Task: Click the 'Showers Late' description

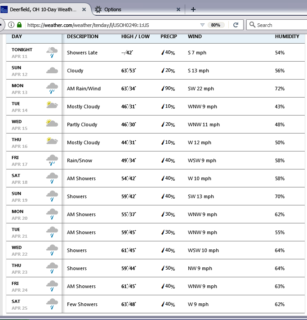Action: (82, 53)
